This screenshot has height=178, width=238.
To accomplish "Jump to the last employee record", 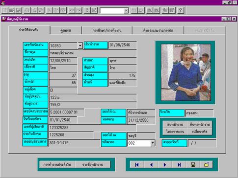I will tap(179, 165).
